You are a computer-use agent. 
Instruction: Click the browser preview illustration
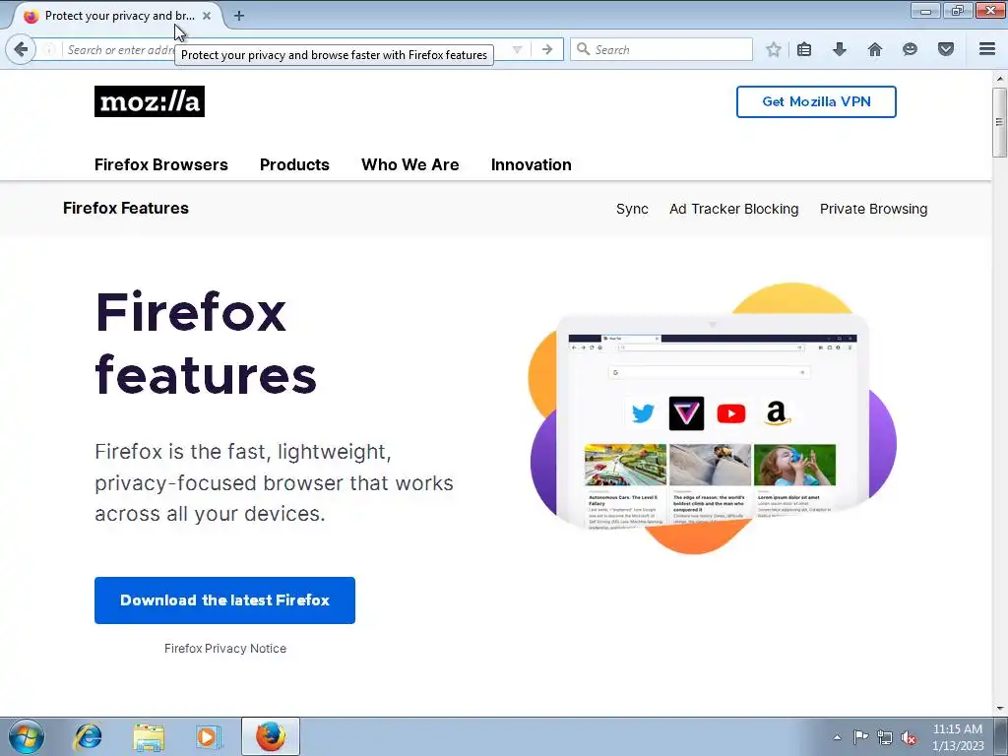coord(713,417)
